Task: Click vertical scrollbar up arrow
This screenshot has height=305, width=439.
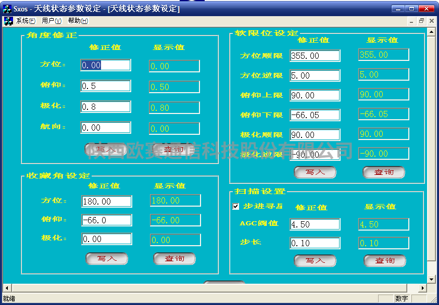Action: click(431, 32)
